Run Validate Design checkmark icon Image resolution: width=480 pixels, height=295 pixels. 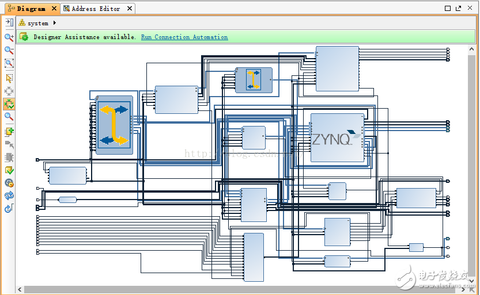point(9,170)
